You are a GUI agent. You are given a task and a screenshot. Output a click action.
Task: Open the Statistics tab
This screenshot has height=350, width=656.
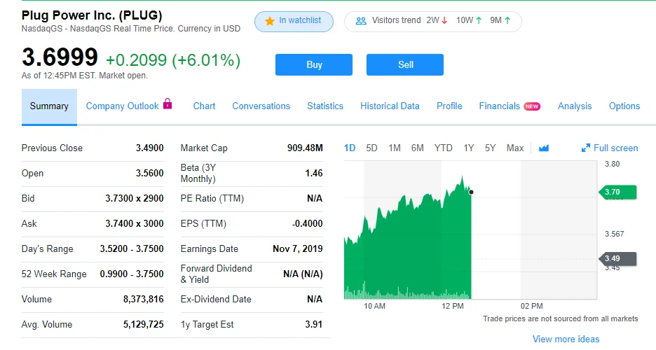(325, 106)
